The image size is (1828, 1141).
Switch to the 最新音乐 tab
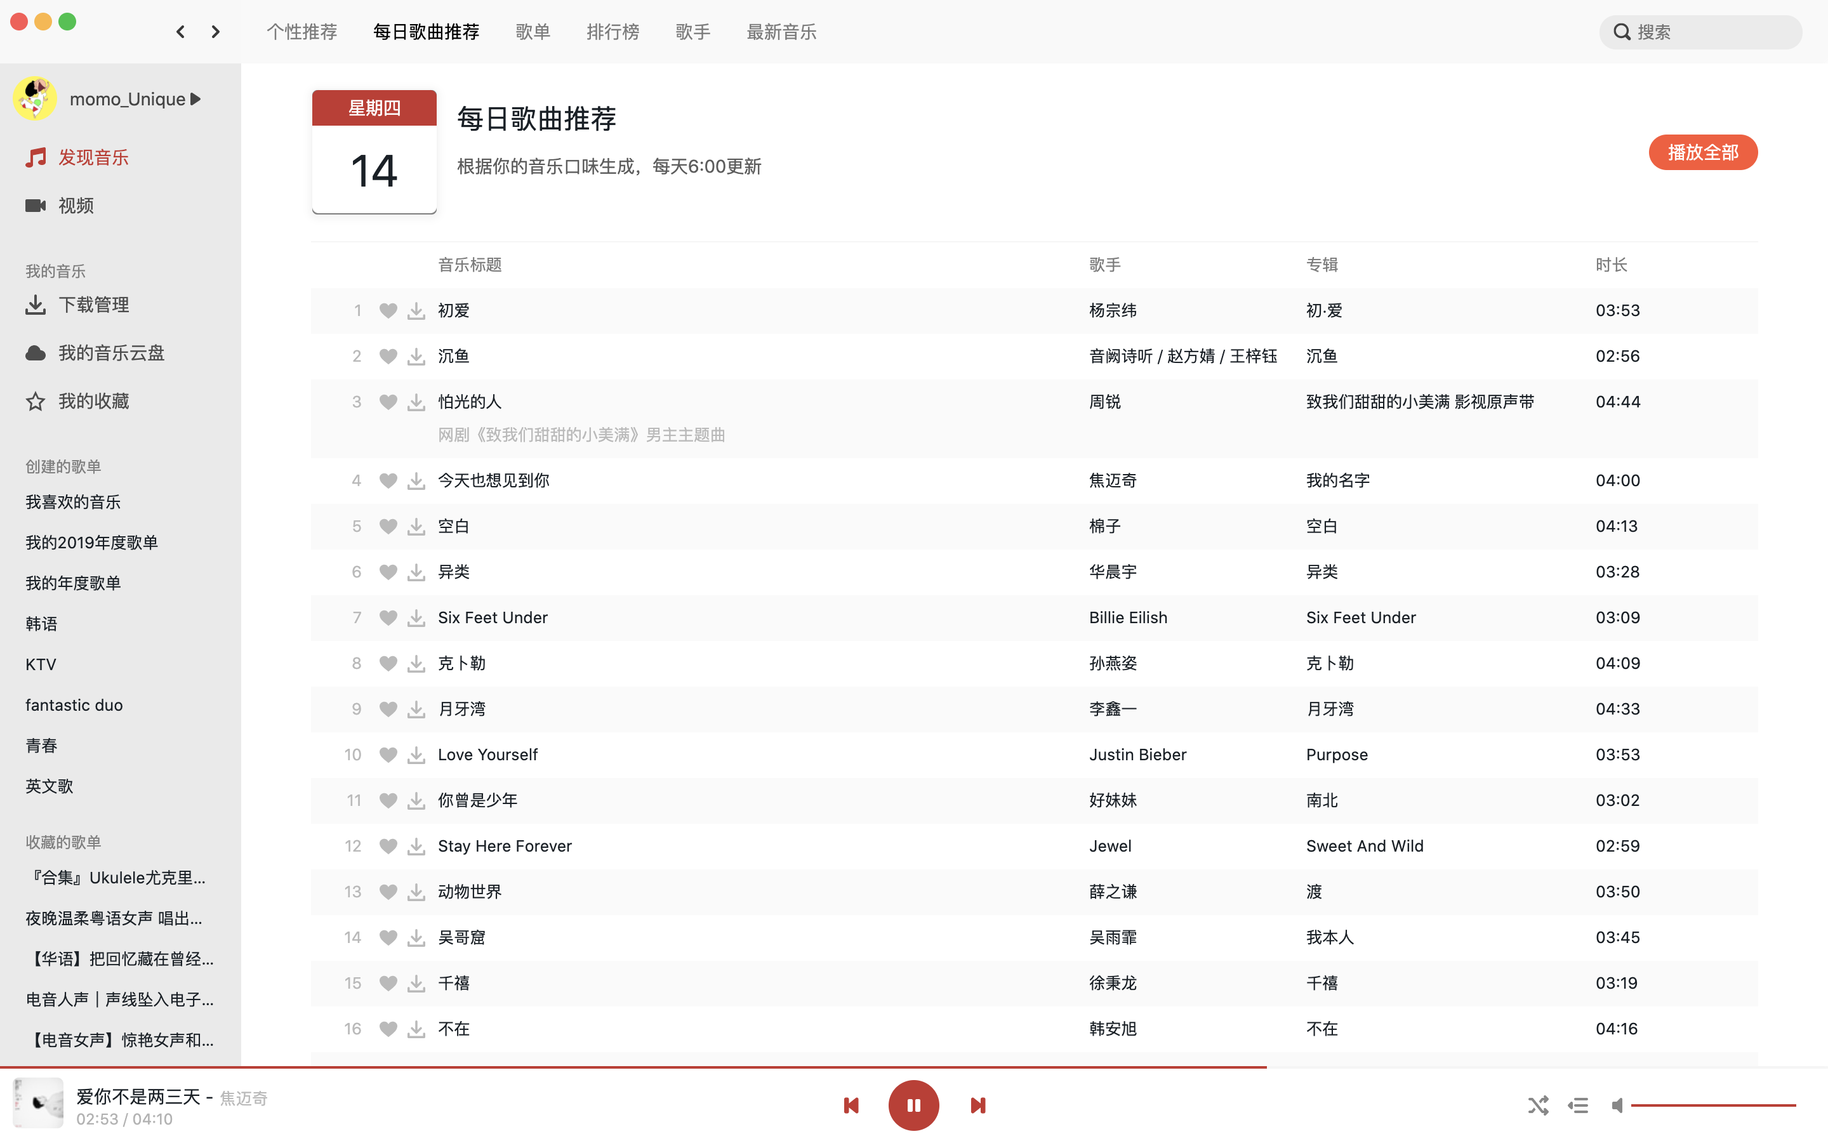tap(781, 32)
